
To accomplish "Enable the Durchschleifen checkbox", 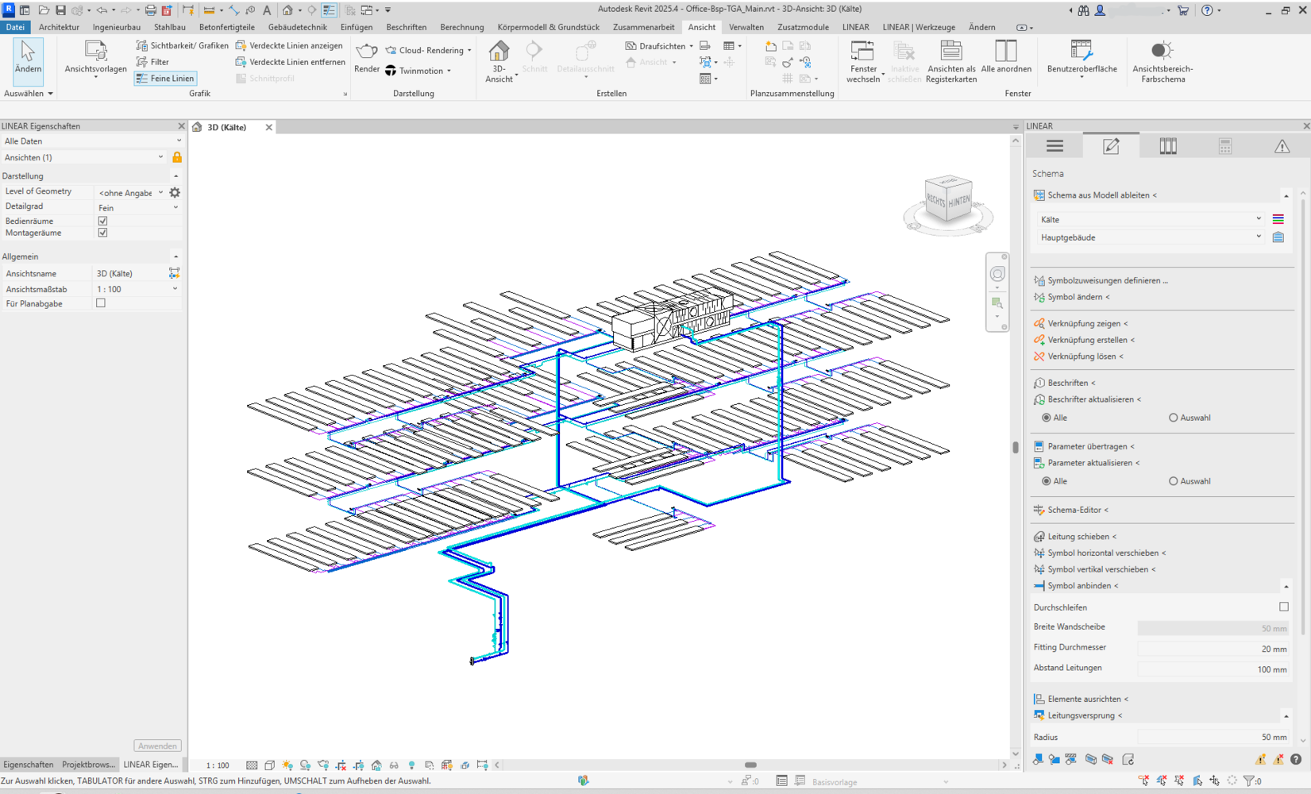I will (x=1283, y=607).
